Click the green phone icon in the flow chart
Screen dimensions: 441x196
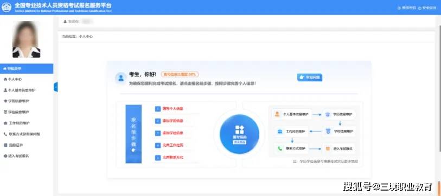(x=280, y=148)
